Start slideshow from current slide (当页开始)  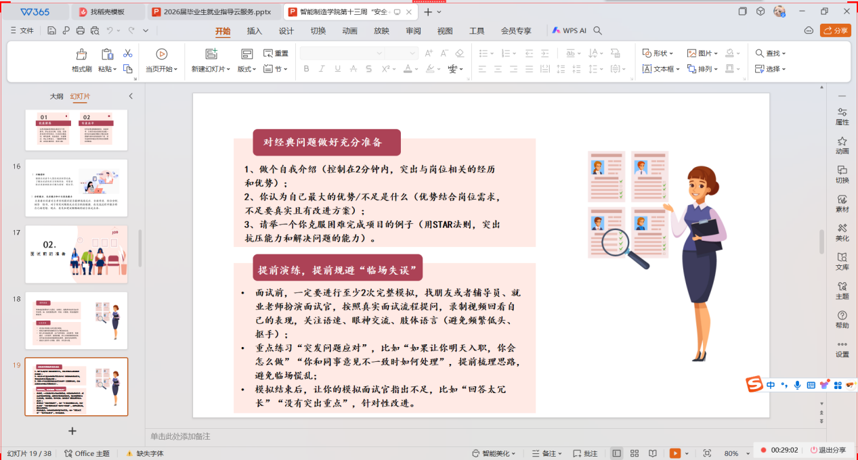(161, 55)
